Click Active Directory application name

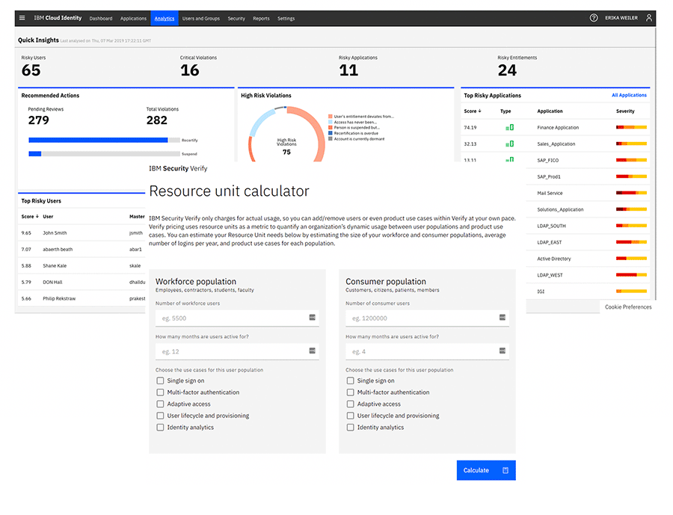553,259
